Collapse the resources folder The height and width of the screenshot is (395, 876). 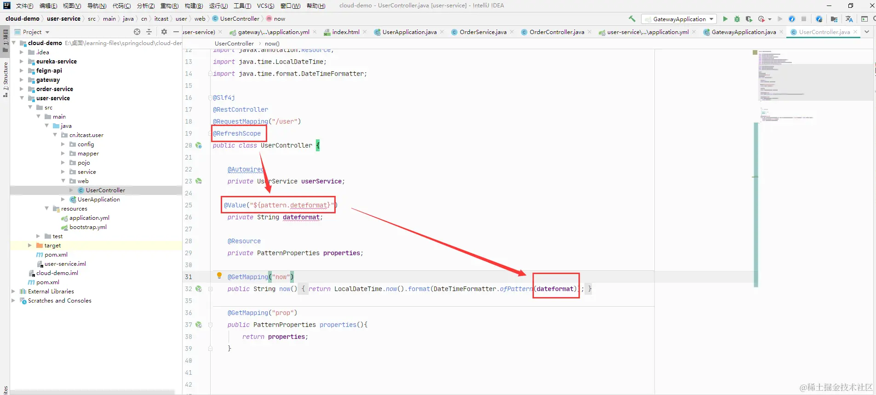46,208
